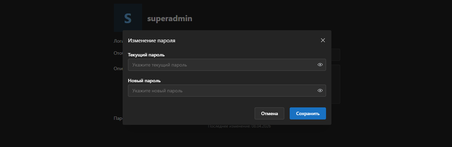Click the partially hidden "Ото…" label behind dialog
Screen dimensions: 452x147
118,53
